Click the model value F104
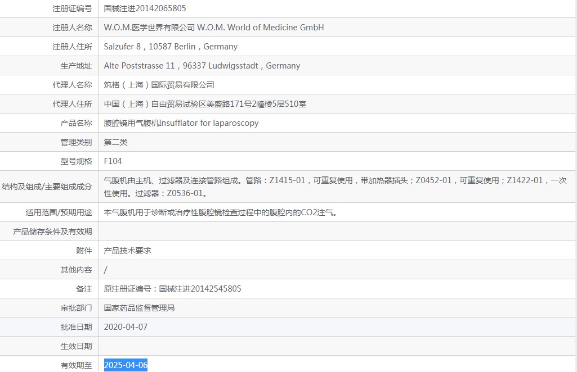 (113, 161)
